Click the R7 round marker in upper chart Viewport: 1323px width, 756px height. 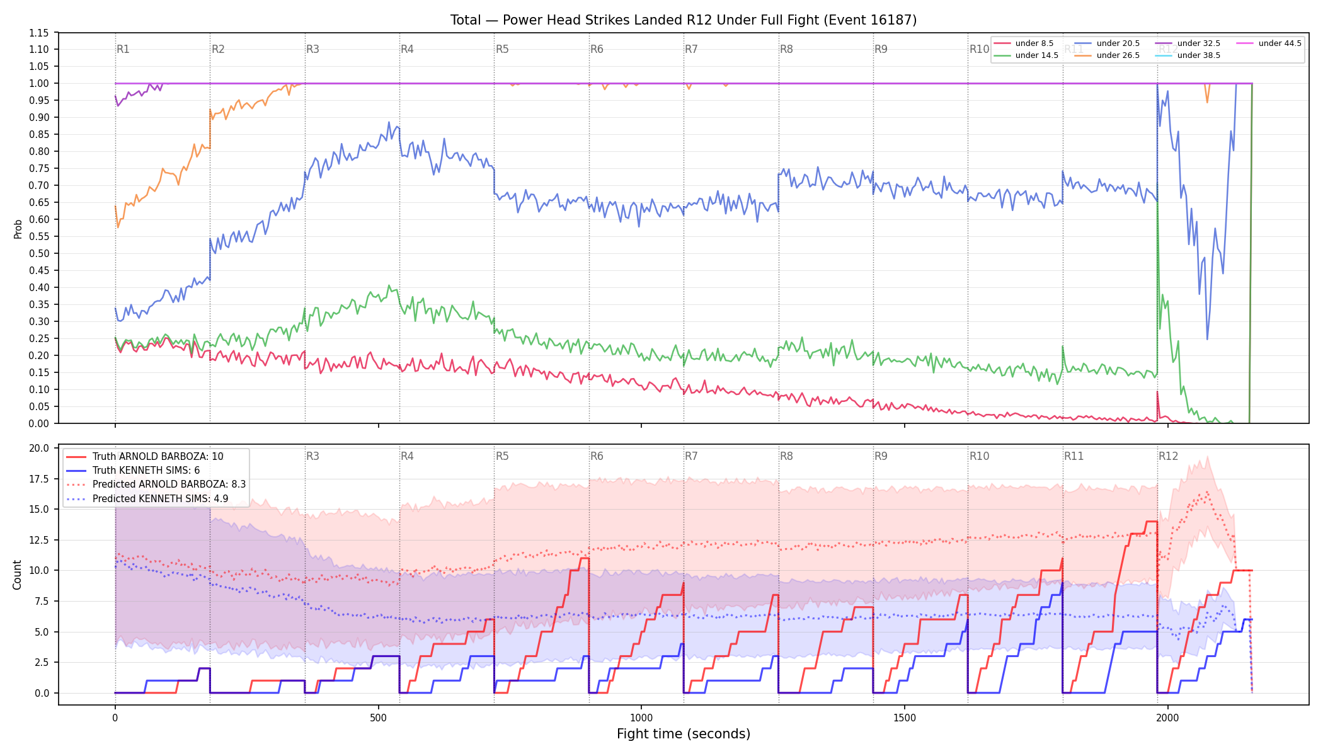click(x=691, y=49)
